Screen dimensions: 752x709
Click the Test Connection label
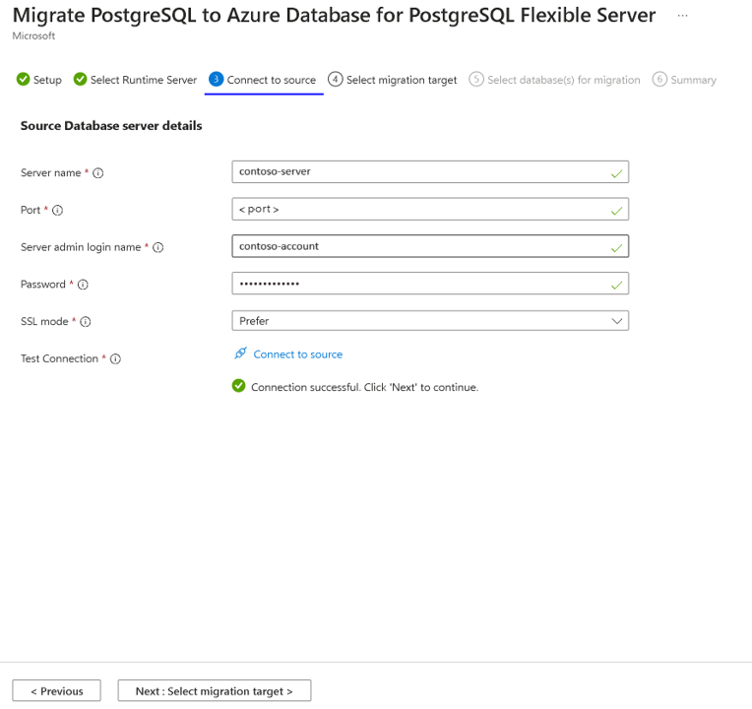[x=59, y=358]
